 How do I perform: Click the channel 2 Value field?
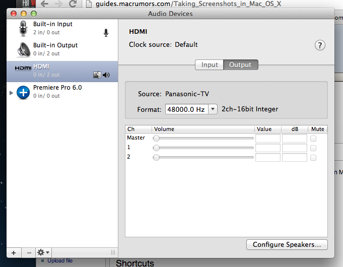point(268,157)
